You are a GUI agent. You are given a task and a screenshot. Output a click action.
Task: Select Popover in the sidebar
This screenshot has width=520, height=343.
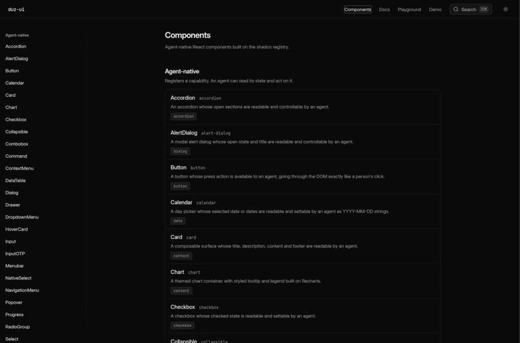tap(14, 302)
